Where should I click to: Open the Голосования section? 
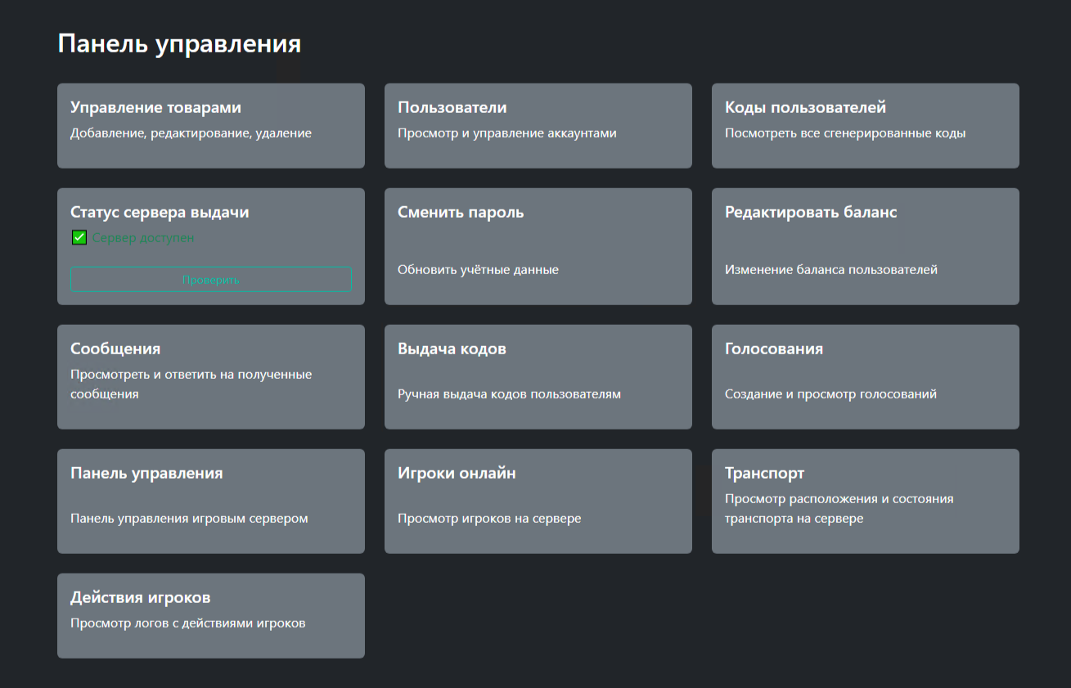click(x=865, y=376)
